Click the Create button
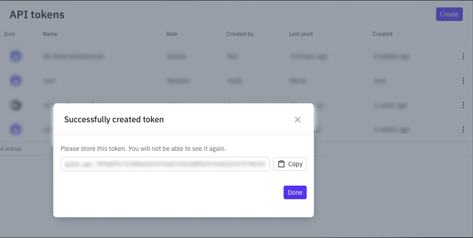 (449, 14)
